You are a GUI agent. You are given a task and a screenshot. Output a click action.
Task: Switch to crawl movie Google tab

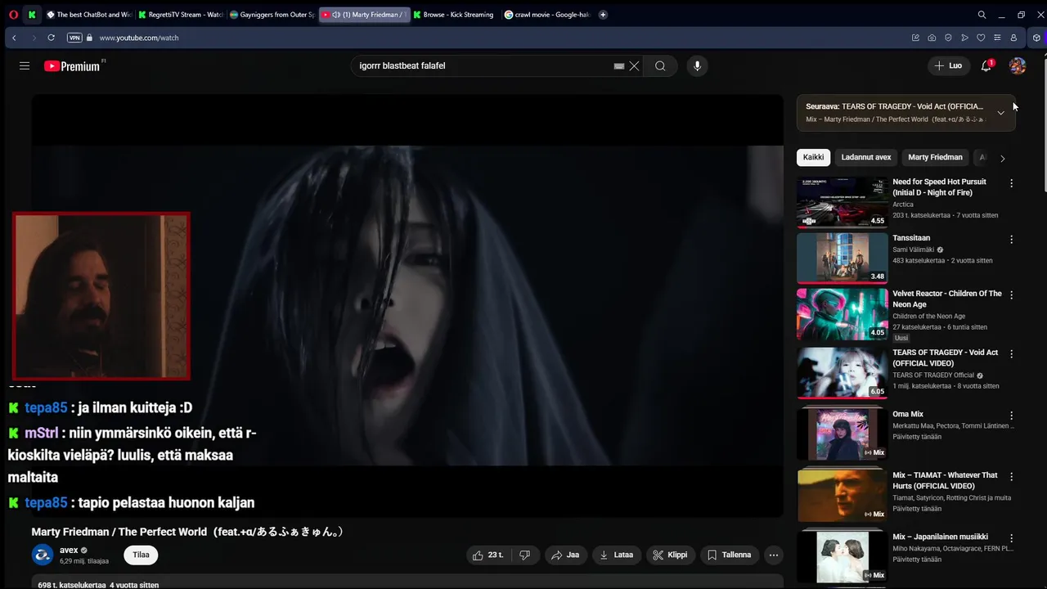tap(546, 15)
